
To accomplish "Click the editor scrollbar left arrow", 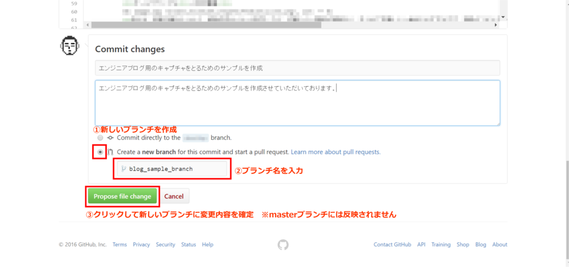I will (x=87, y=25).
